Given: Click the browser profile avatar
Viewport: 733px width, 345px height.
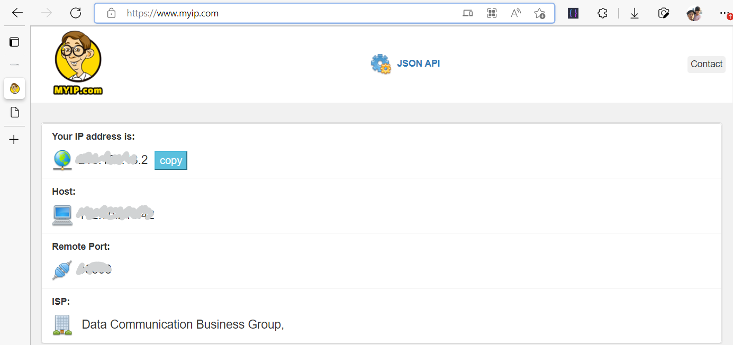Looking at the screenshot, I should point(694,13).
